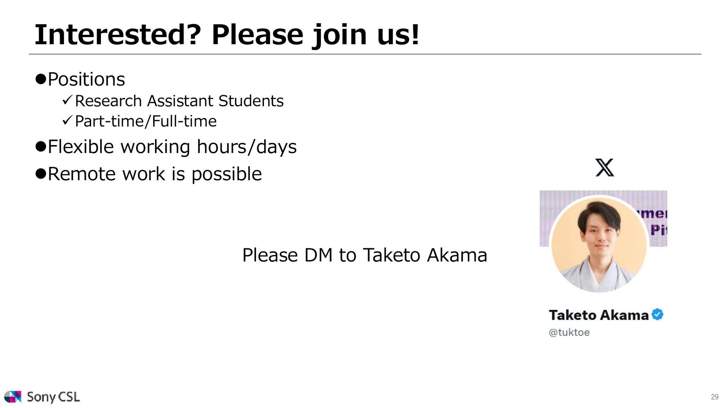This screenshot has height=408, width=726.
Task: Click the Remote work is possible text
Action: click(x=155, y=174)
